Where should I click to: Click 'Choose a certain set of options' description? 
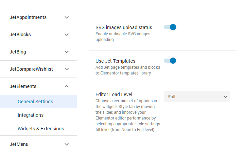(128, 115)
